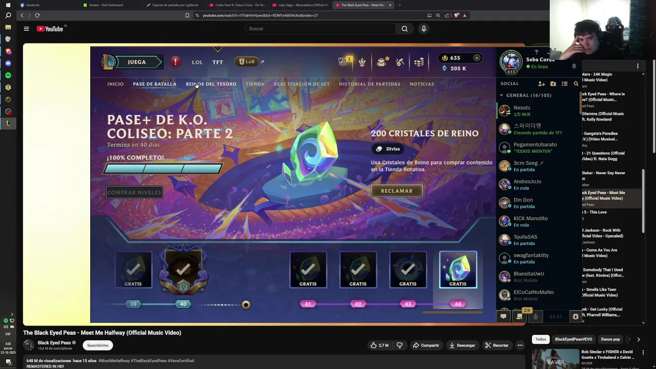Switch to the TFT game tab
Viewport: 656px width, 369px height.
[218, 62]
